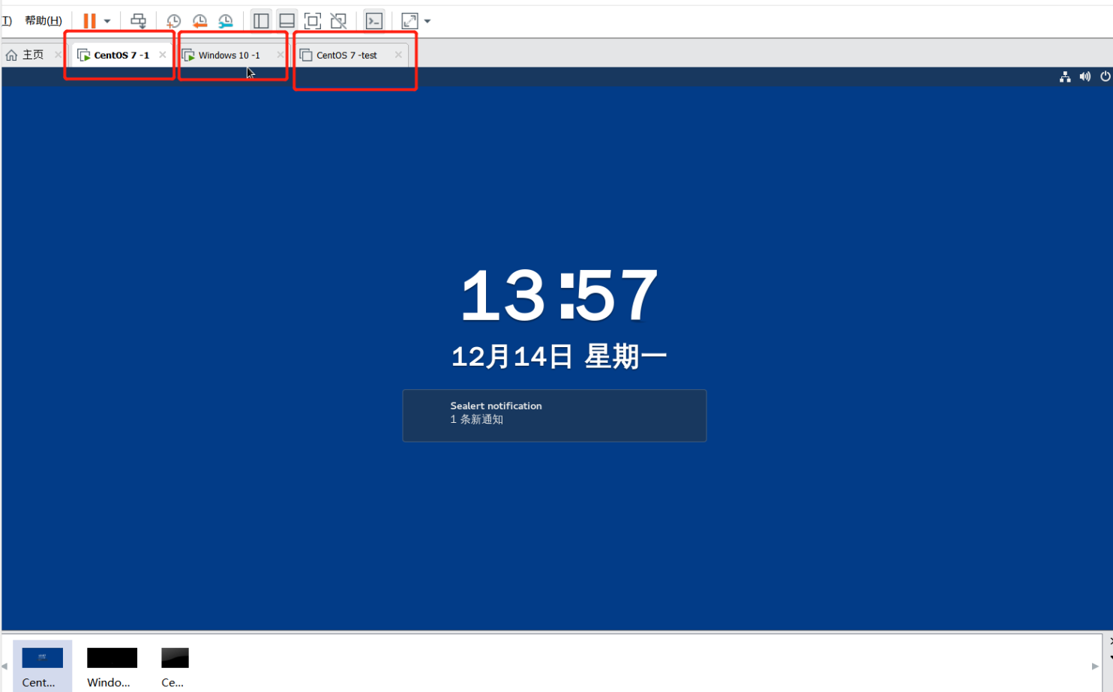Toggle the console view button

[373, 20]
